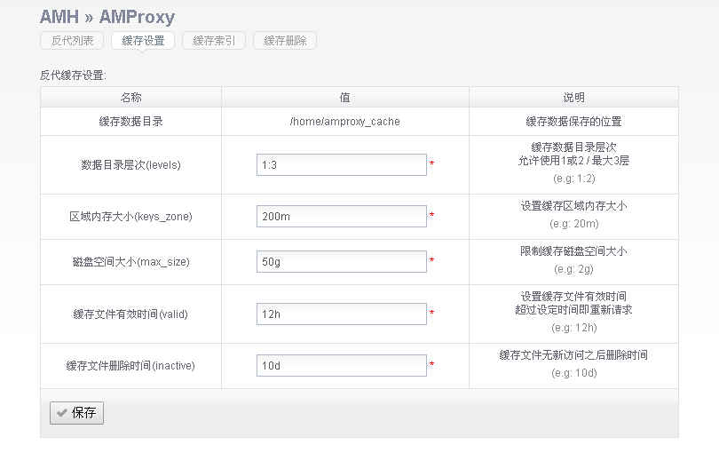Click AMProxy in the page heading
The width and height of the screenshot is (719, 469).
pos(137,17)
